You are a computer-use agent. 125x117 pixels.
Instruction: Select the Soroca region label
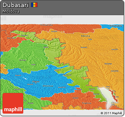point(11,38)
